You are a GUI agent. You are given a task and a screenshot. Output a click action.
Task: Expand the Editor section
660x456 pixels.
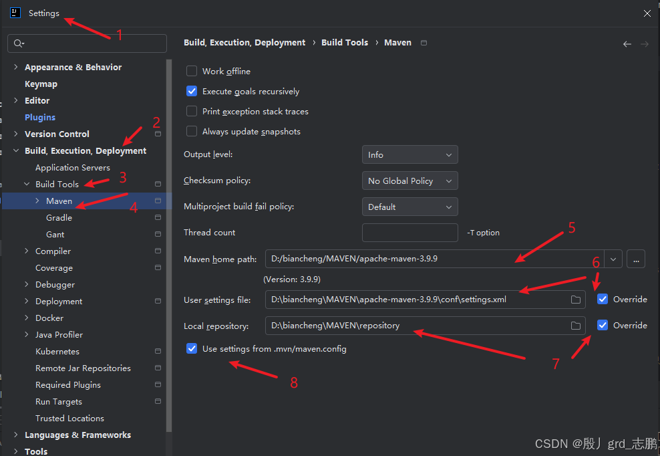pos(15,100)
